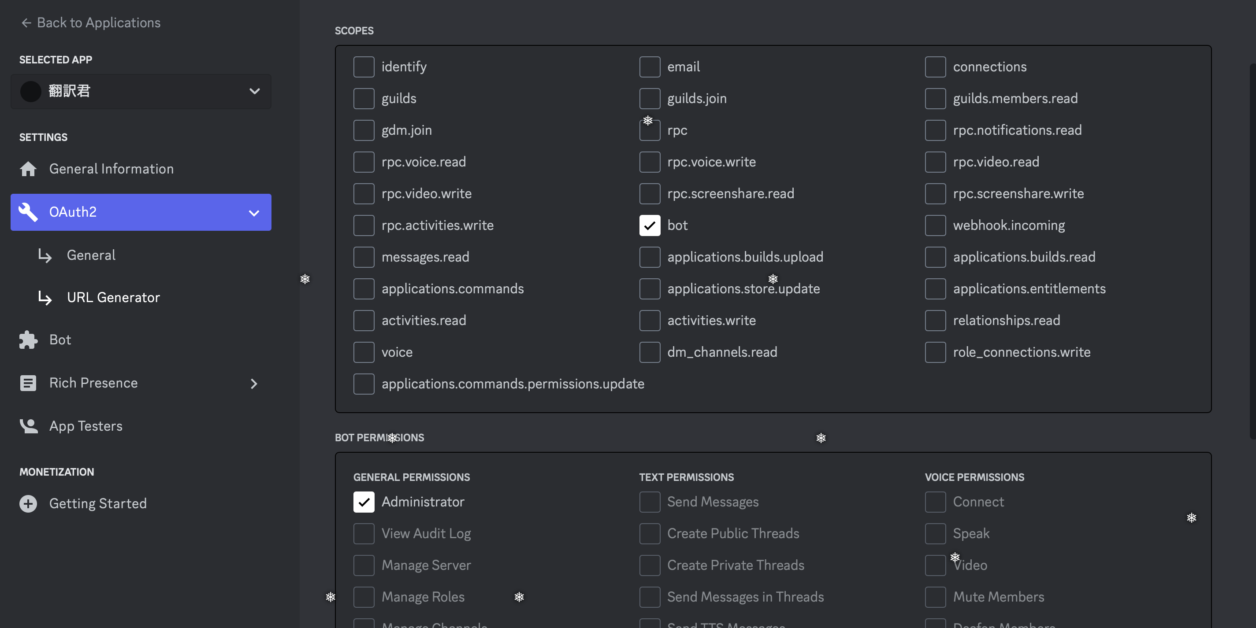
Task: Click the puzzle piece Bot icon
Action: point(28,340)
